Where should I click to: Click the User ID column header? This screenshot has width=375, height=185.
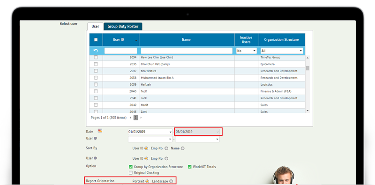click(x=121, y=40)
